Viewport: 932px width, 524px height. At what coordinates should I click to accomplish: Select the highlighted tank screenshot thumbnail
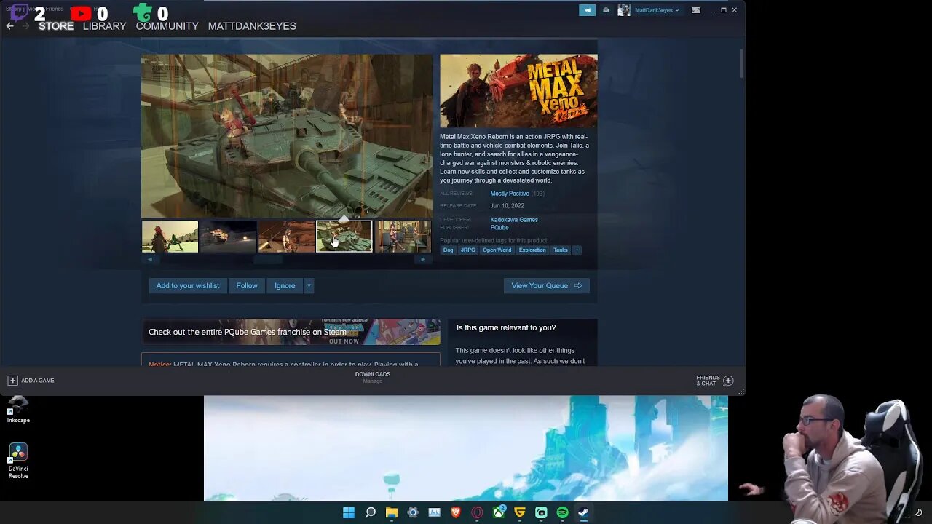(344, 237)
